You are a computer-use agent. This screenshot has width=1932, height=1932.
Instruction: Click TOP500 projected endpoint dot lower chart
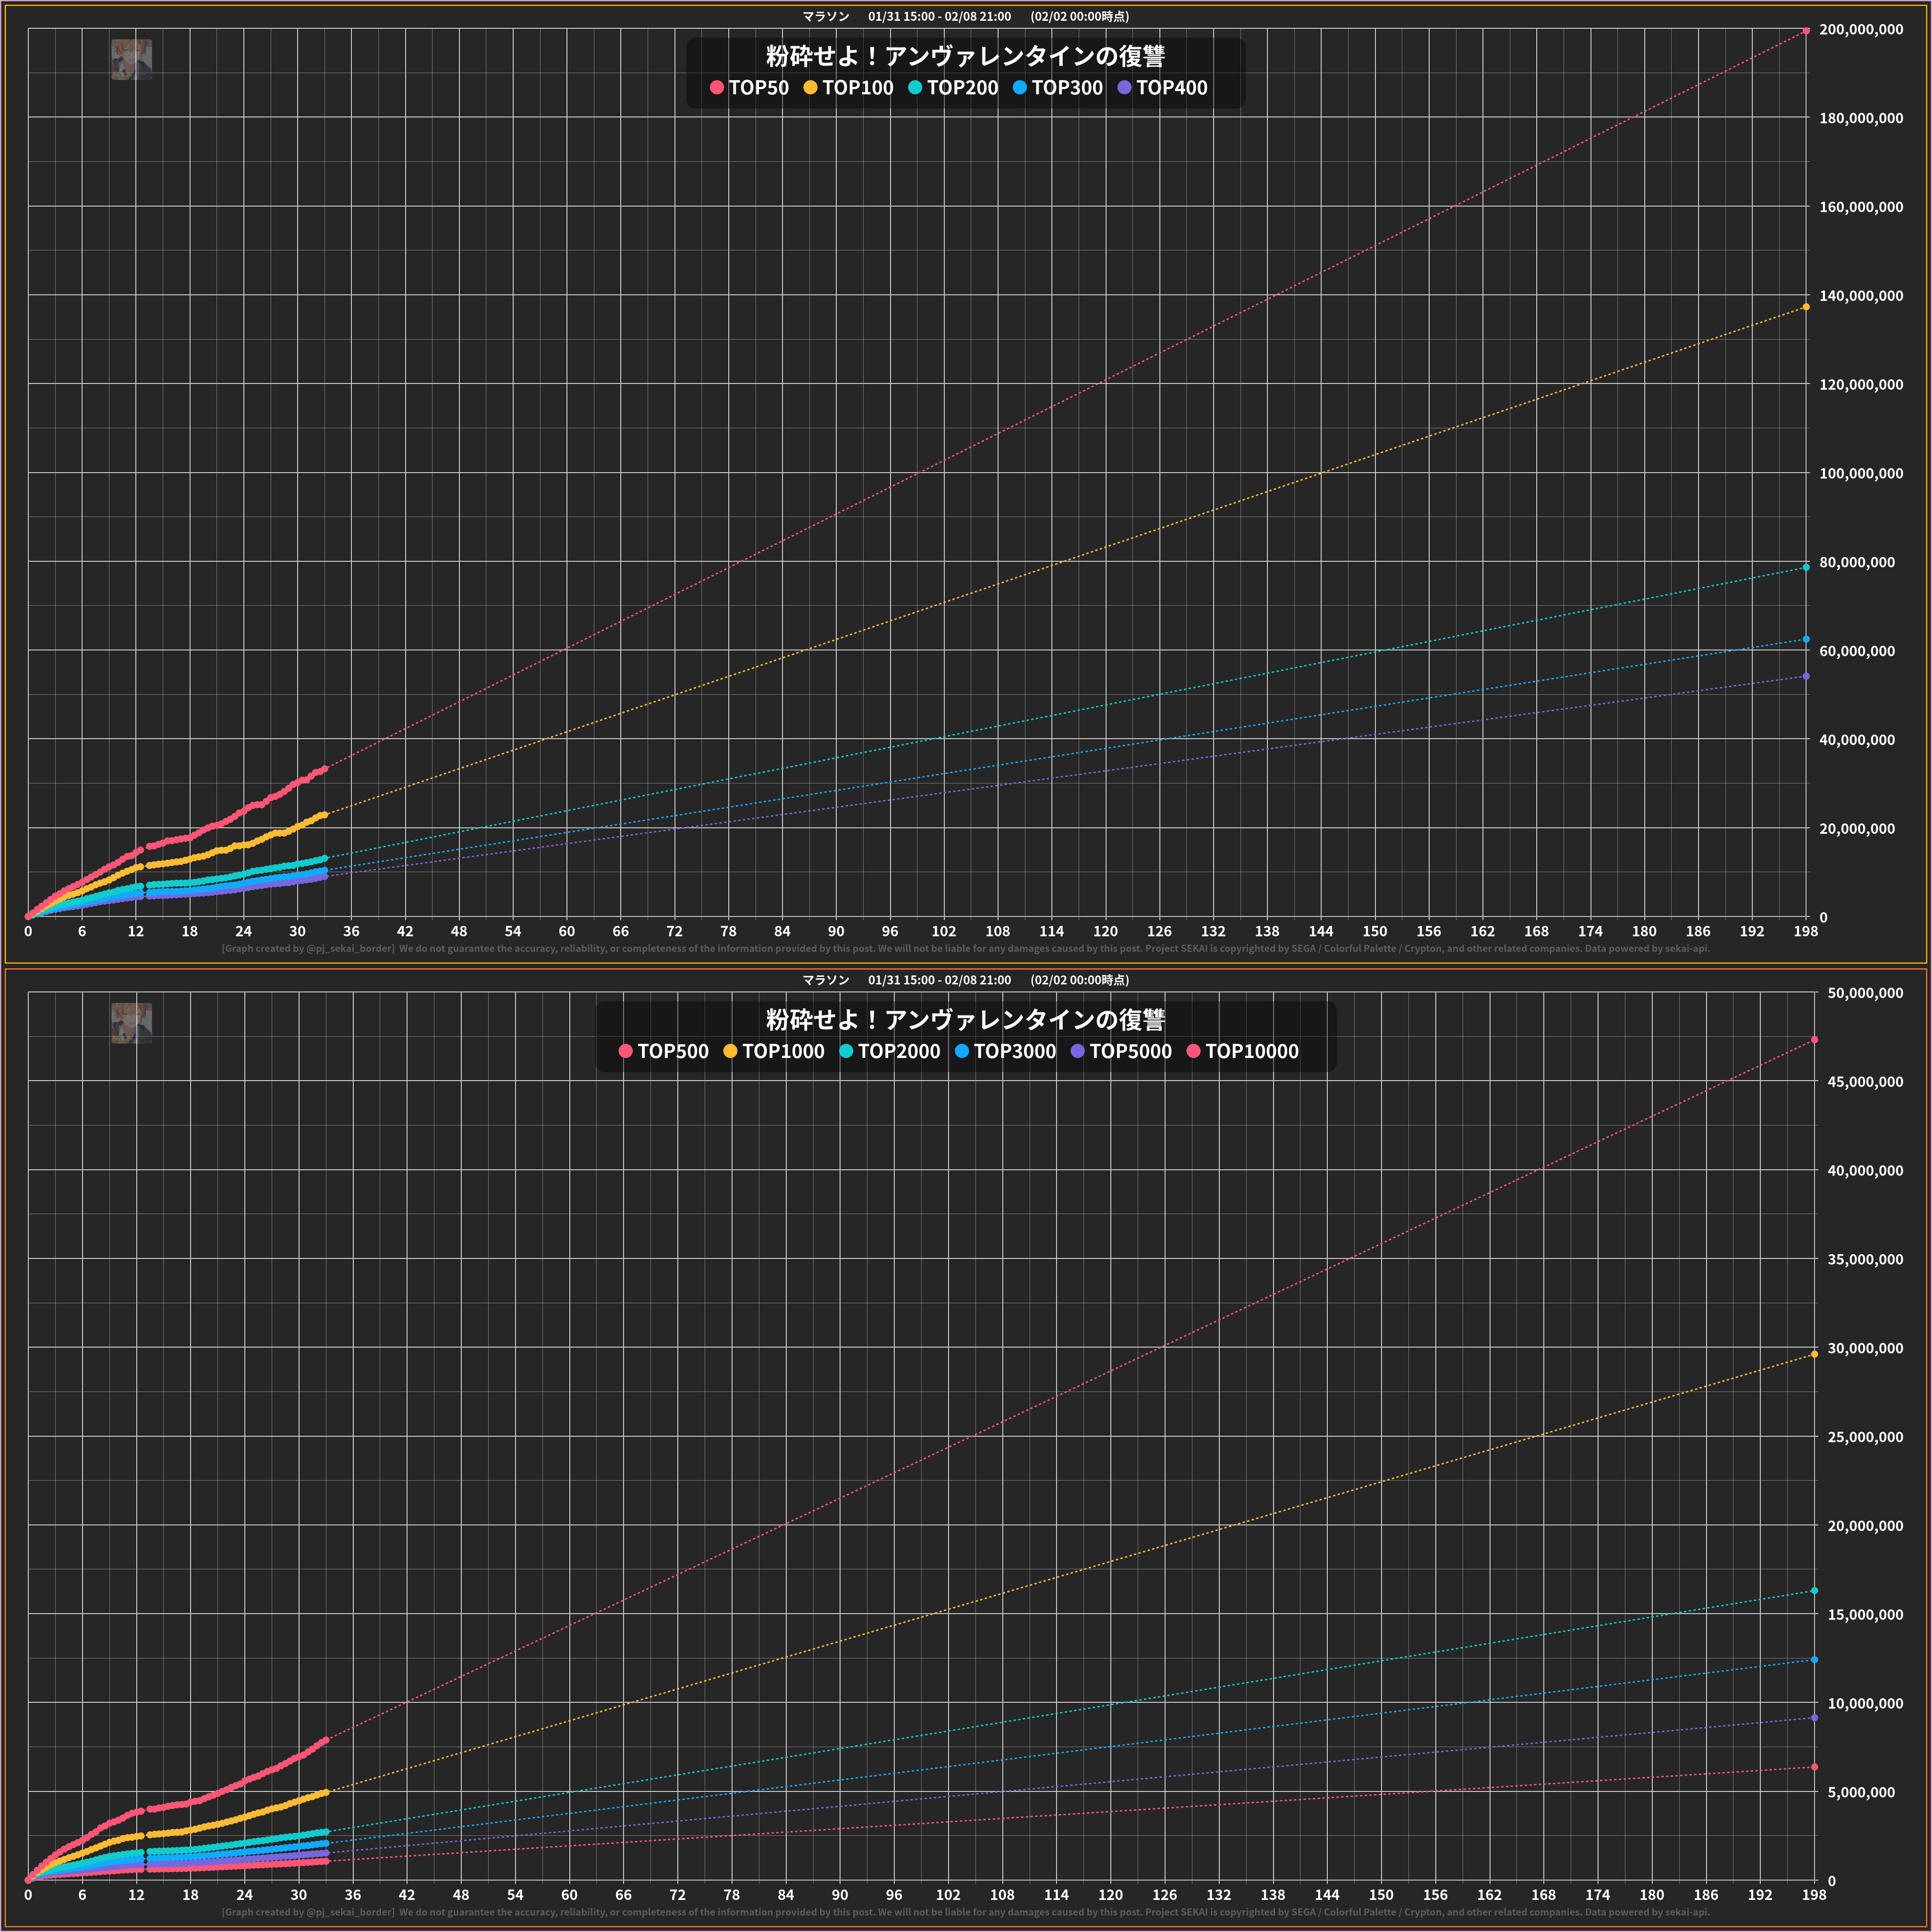(x=1814, y=1040)
